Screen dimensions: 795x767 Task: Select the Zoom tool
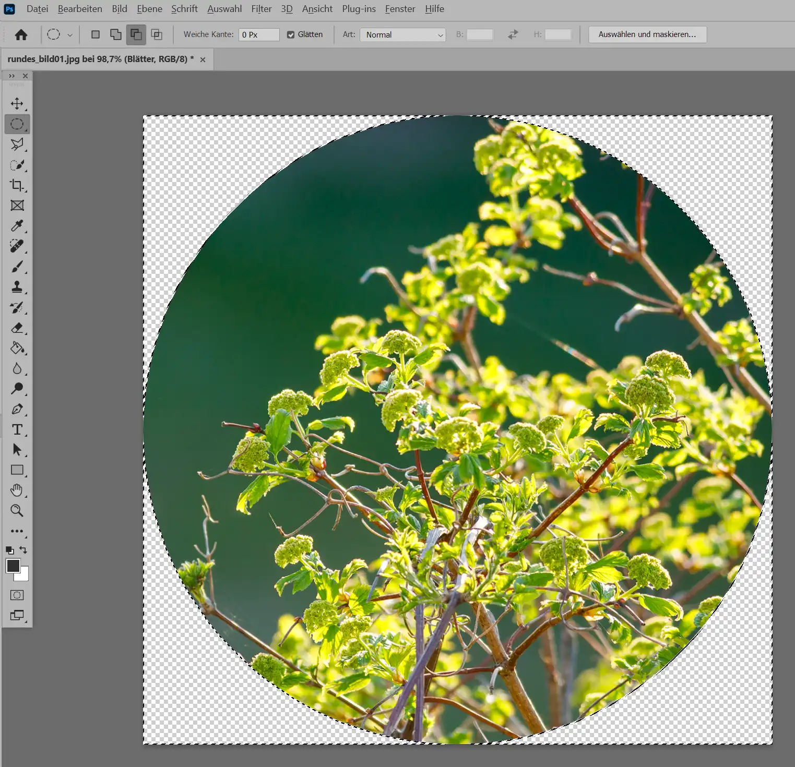[17, 511]
